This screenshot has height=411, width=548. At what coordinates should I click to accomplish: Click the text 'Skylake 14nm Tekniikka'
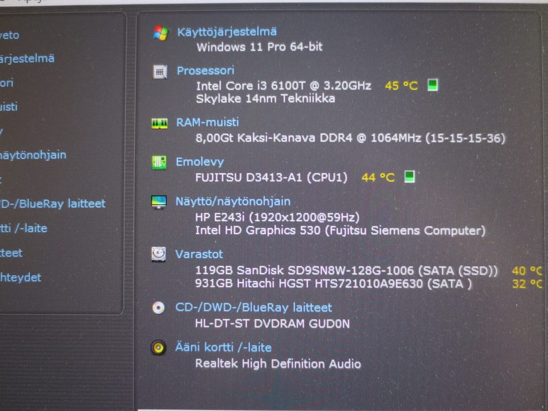tap(265, 99)
